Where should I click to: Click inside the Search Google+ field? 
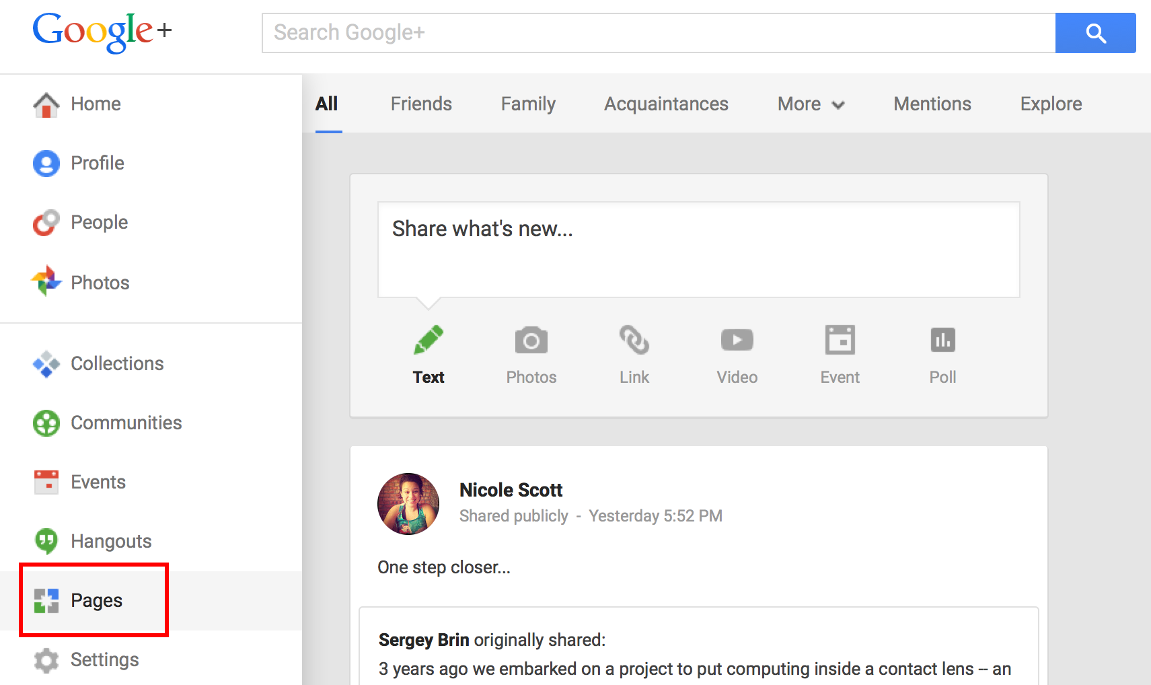click(658, 33)
